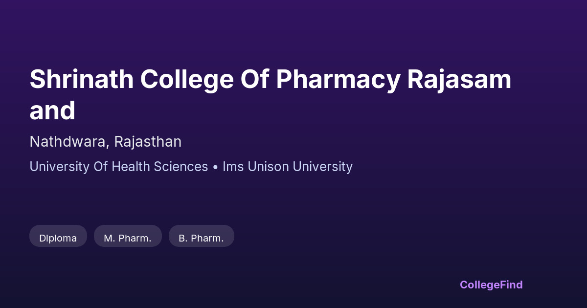Open Ims Unison University affiliation

click(x=288, y=167)
